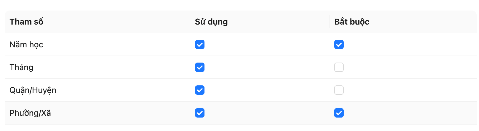Click the Quận/Huyện parameter name
This screenshot has height=131, width=479.
click(33, 90)
